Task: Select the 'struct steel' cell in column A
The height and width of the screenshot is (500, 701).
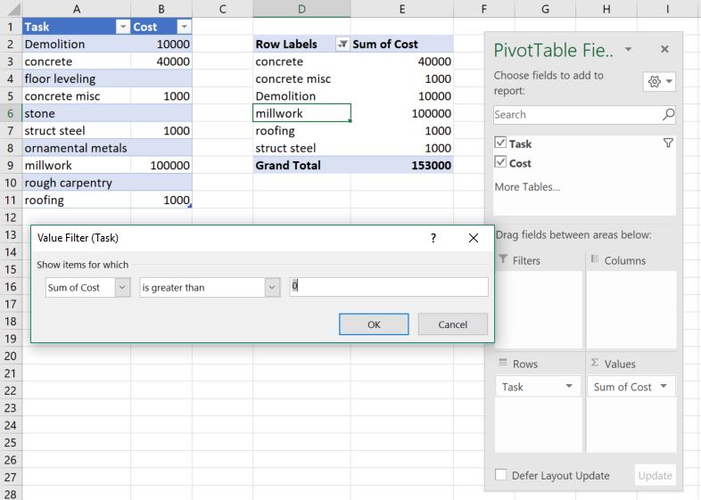Action: [77, 131]
